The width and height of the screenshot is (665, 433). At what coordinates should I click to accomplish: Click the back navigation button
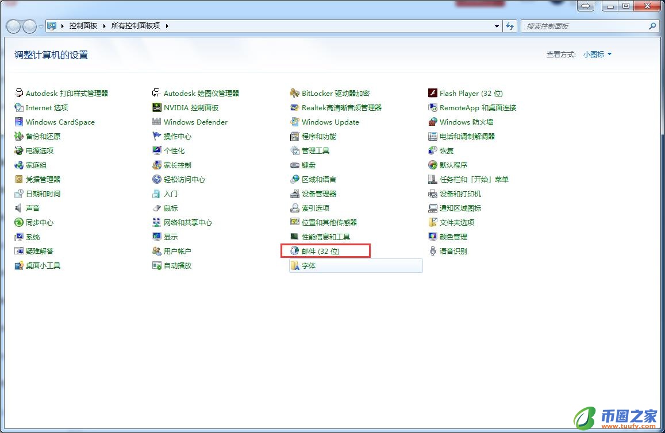[x=13, y=26]
